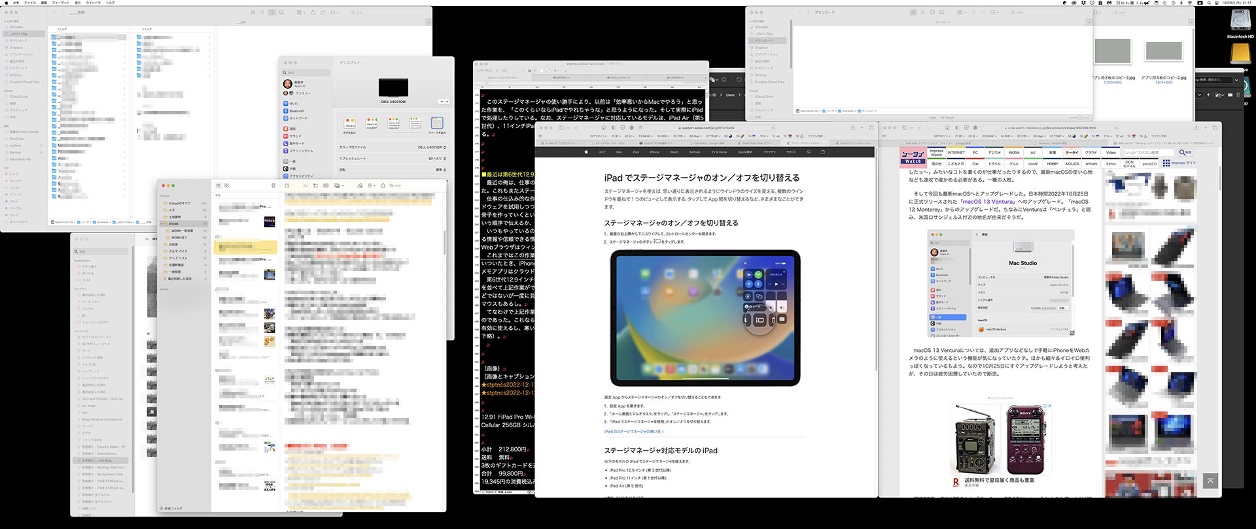Select column view in left Finder window
Viewport: 1256px width, 529px height.
[x=271, y=12]
